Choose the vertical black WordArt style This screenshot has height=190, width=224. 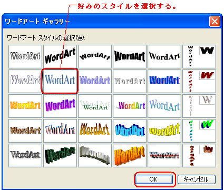click(x=199, y=56)
